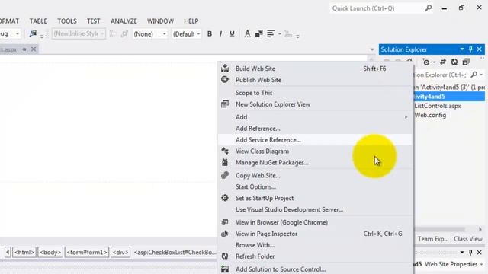Select ListControls.aspx in Solution Explorer
The image size is (488, 274).
click(437, 106)
